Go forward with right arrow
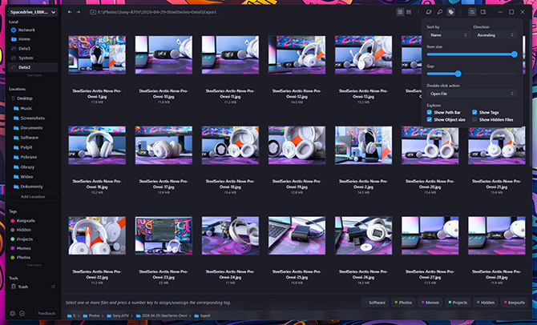This screenshot has width=537, height=325. pos(79,12)
